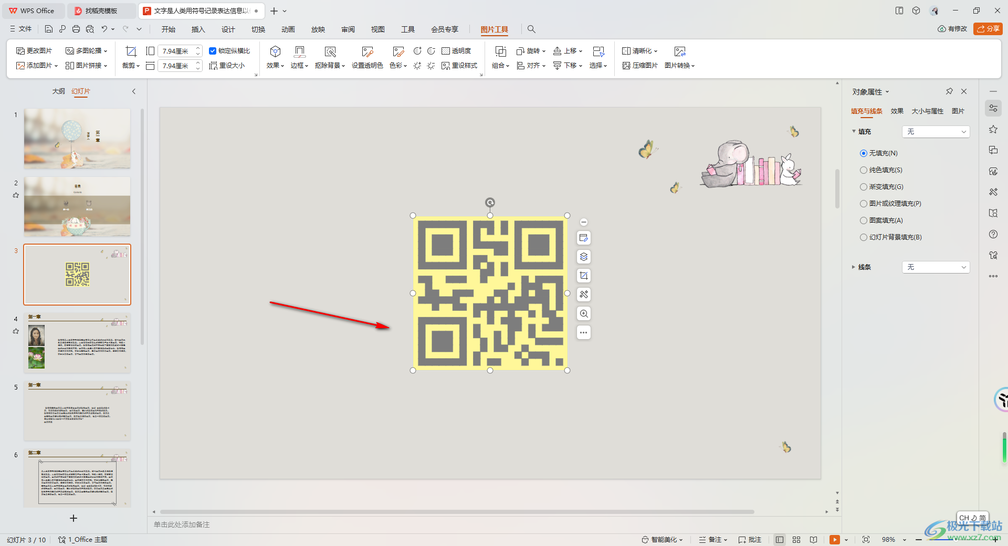Open the 色彩 color adjustment tool

[398, 58]
